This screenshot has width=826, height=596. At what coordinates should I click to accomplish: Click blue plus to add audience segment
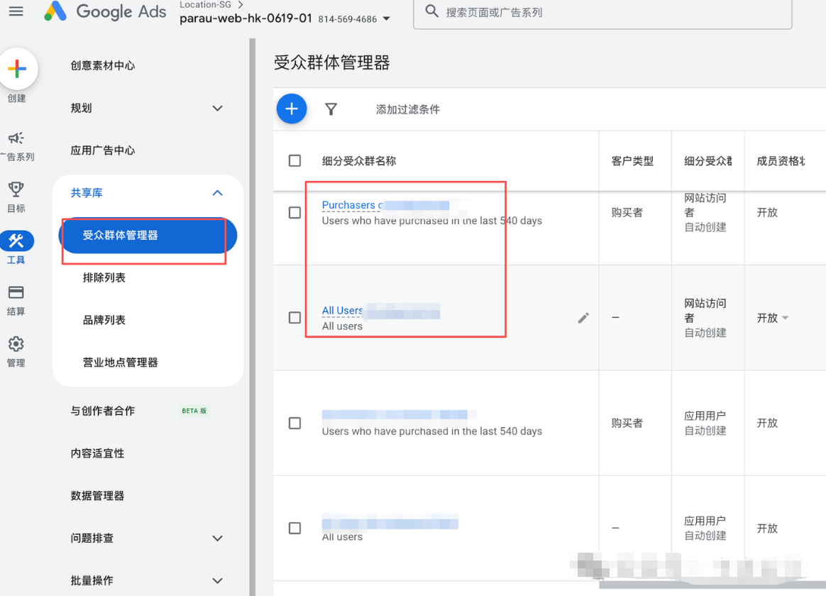coord(291,109)
